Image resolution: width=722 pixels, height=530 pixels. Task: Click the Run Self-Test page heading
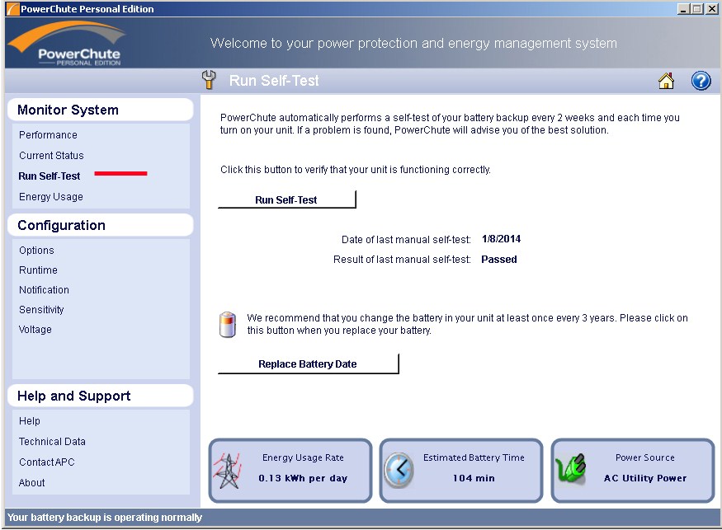click(274, 81)
